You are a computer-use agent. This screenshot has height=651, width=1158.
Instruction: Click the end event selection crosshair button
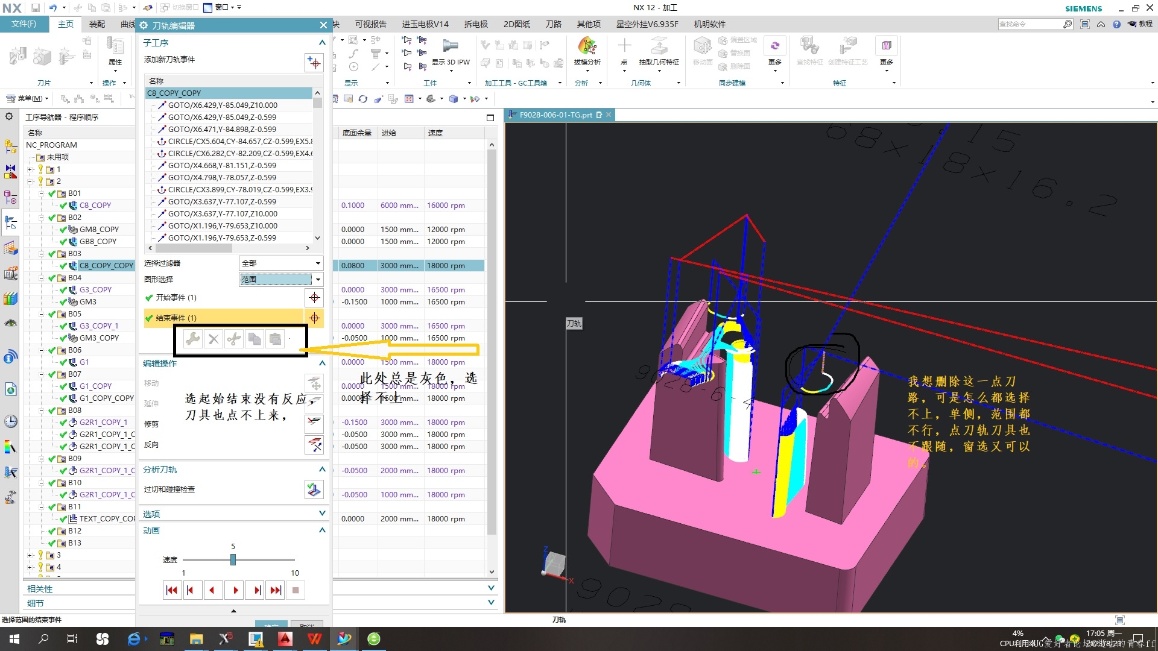point(314,318)
